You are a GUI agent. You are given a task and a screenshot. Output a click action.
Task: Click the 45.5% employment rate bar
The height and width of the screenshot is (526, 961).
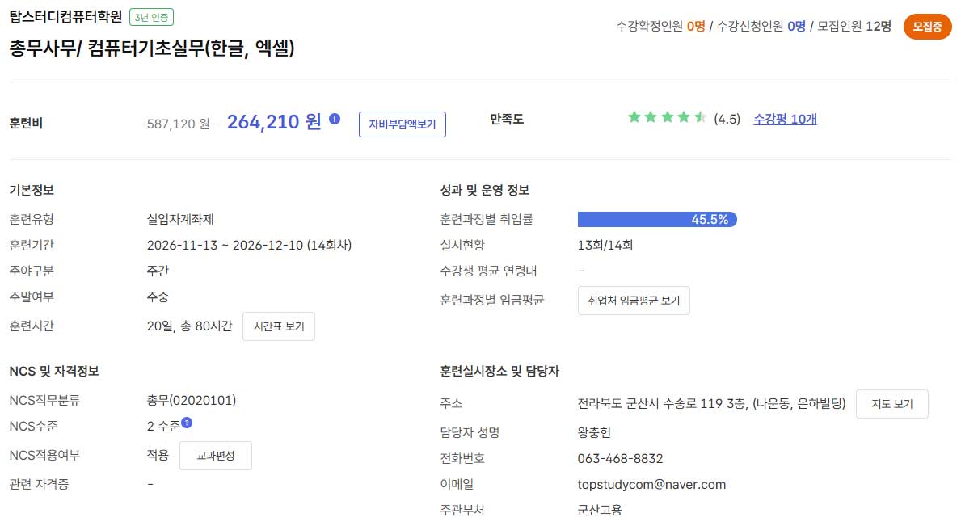pos(657,219)
